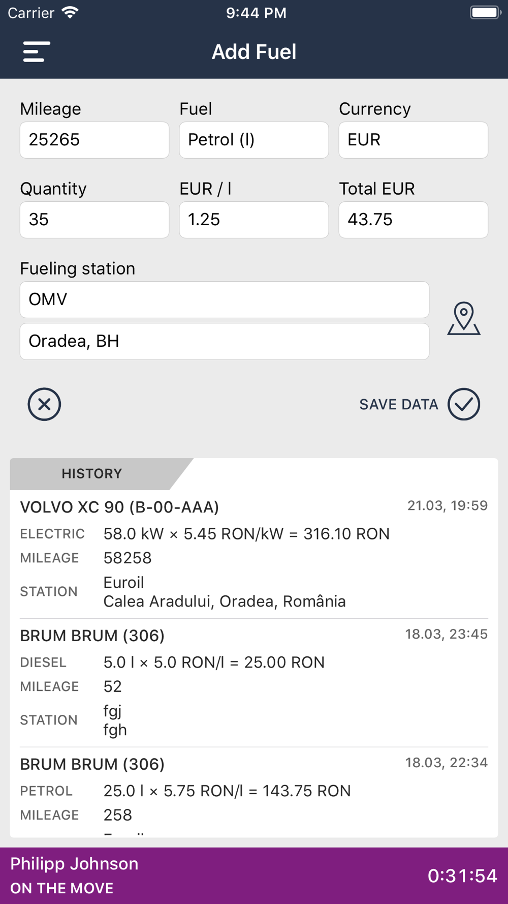This screenshot has width=508, height=904.
Task: Open the VOLVO XC 90 history entry
Action: [254, 554]
